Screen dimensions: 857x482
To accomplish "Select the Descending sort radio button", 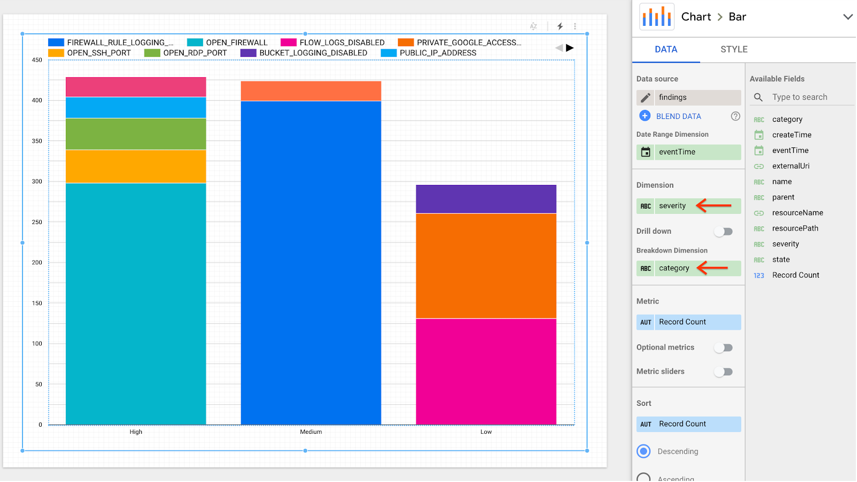I will click(644, 451).
